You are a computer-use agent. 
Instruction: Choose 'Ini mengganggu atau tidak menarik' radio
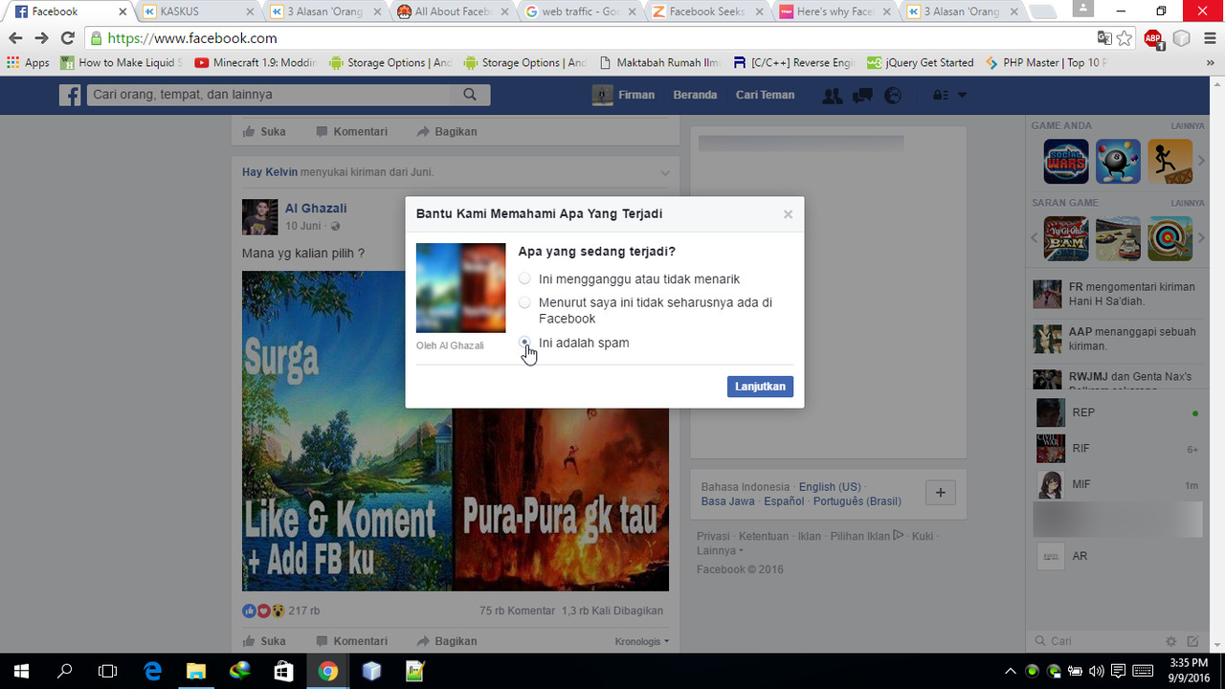[x=524, y=278]
